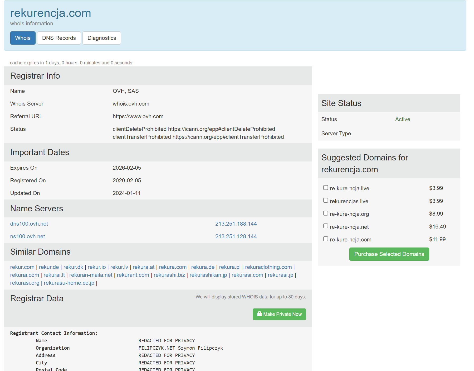Click the cache expires notice text
Screen dimensions: 474x371
(71, 63)
